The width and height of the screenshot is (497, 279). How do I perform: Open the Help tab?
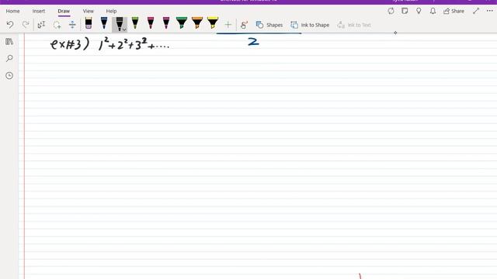(111, 11)
